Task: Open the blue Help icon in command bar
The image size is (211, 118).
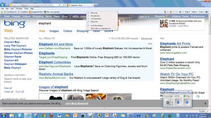Action: 207,12
